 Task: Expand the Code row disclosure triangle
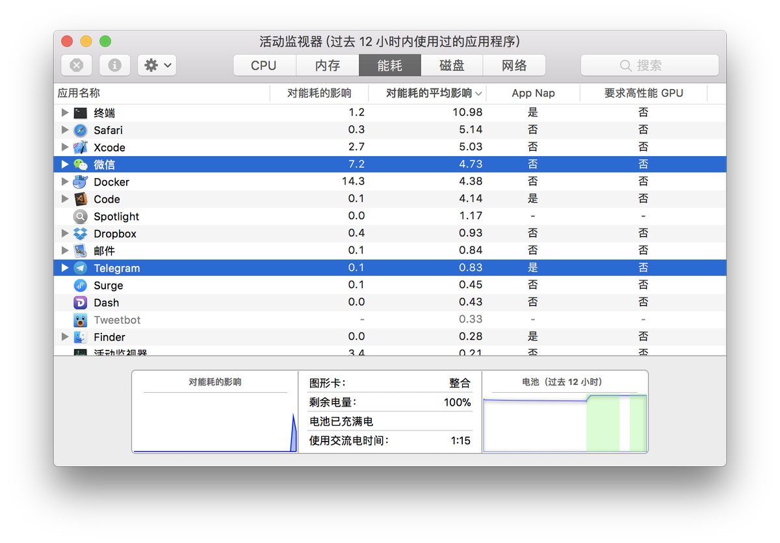[64, 199]
